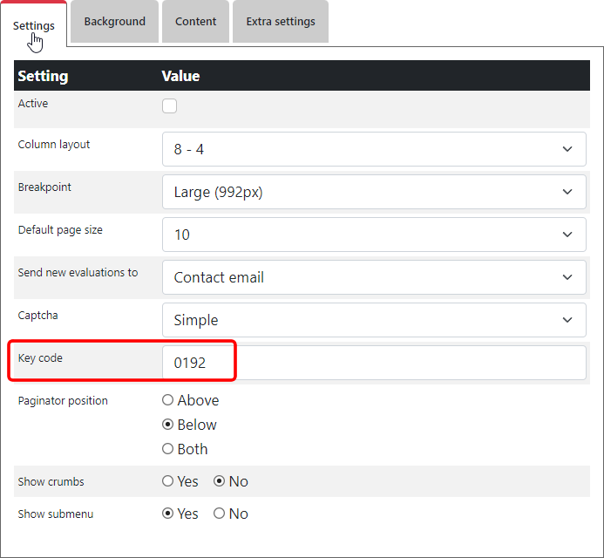Switch to Extra settings tab

click(x=280, y=22)
